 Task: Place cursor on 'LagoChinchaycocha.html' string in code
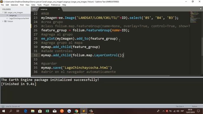point(86,67)
